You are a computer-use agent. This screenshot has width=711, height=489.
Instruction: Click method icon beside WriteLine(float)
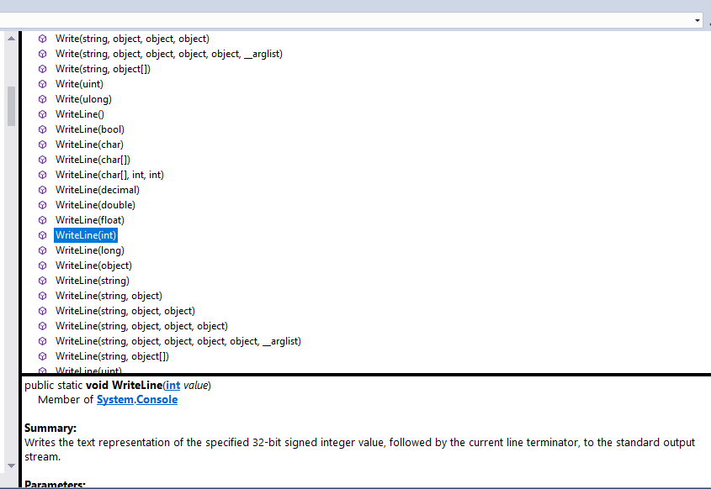click(43, 220)
